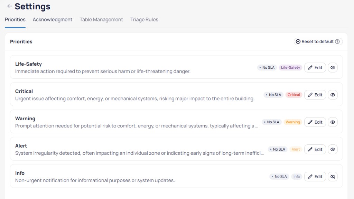The image size is (354, 199).
Task: Edit the Info priority
Action: pos(315,177)
